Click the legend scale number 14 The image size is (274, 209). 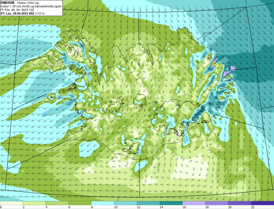(161, 207)
